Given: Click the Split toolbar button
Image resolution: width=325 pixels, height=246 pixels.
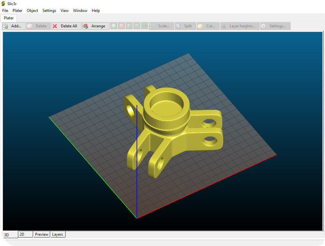Looking at the screenshot, I should point(185,26).
